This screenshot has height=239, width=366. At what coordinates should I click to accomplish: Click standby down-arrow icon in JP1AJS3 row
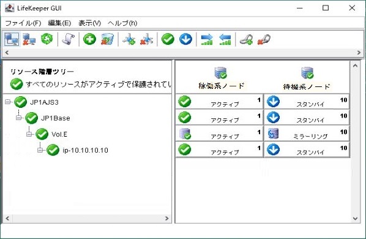[x=273, y=101]
